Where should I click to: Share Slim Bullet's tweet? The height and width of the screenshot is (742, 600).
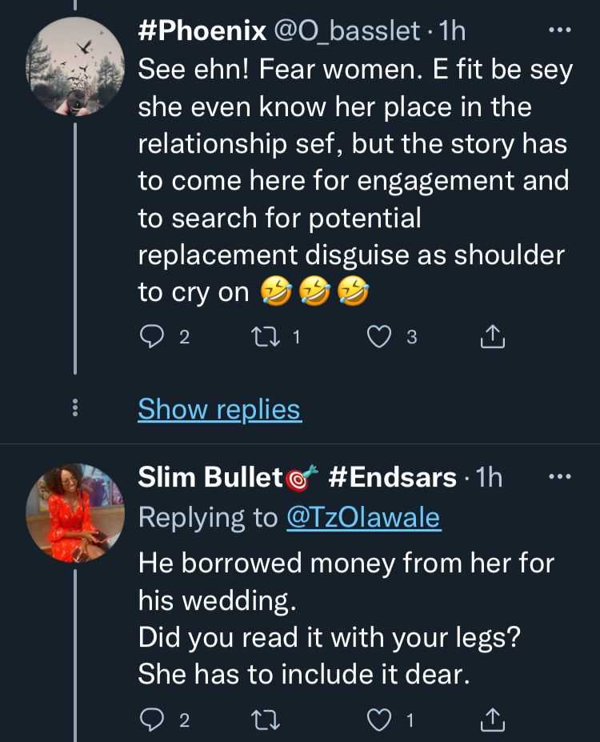(493, 720)
